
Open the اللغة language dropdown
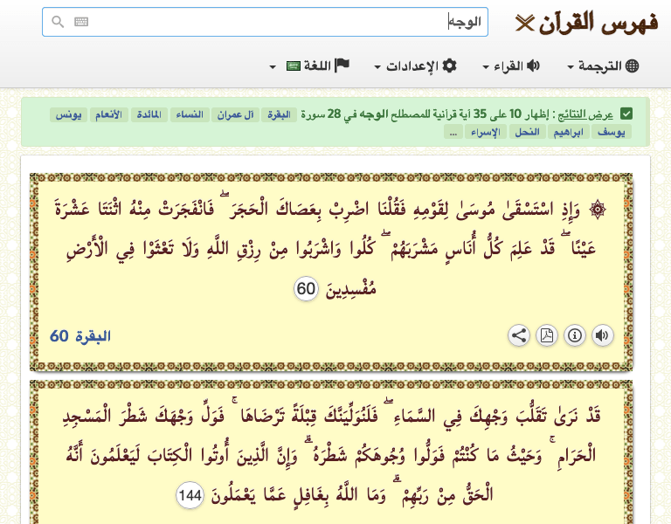pyautogui.click(x=310, y=65)
